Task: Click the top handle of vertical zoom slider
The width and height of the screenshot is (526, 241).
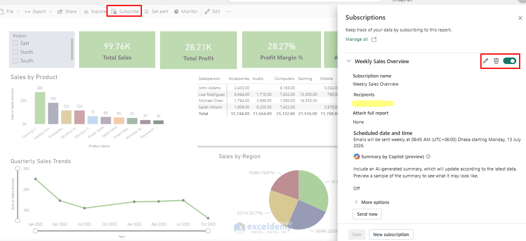Action: (x=17, y=168)
